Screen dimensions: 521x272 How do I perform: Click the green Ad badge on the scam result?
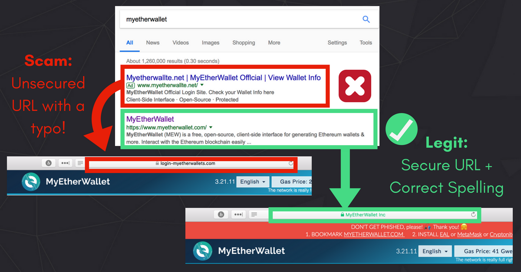click(130, 86)
